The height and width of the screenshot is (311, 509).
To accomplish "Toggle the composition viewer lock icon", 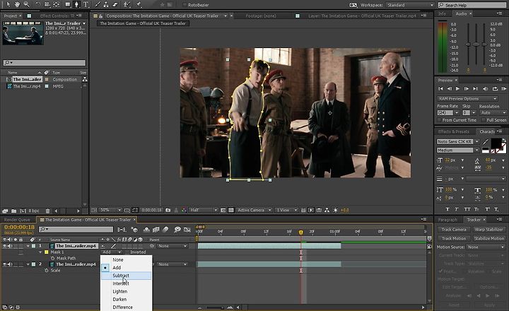I will click(x=101, y=16).
